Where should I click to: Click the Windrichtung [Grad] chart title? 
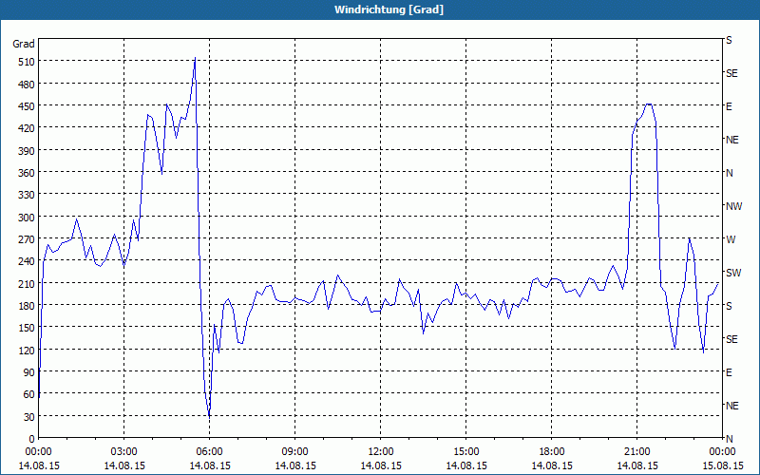click(x=389, y=9)
